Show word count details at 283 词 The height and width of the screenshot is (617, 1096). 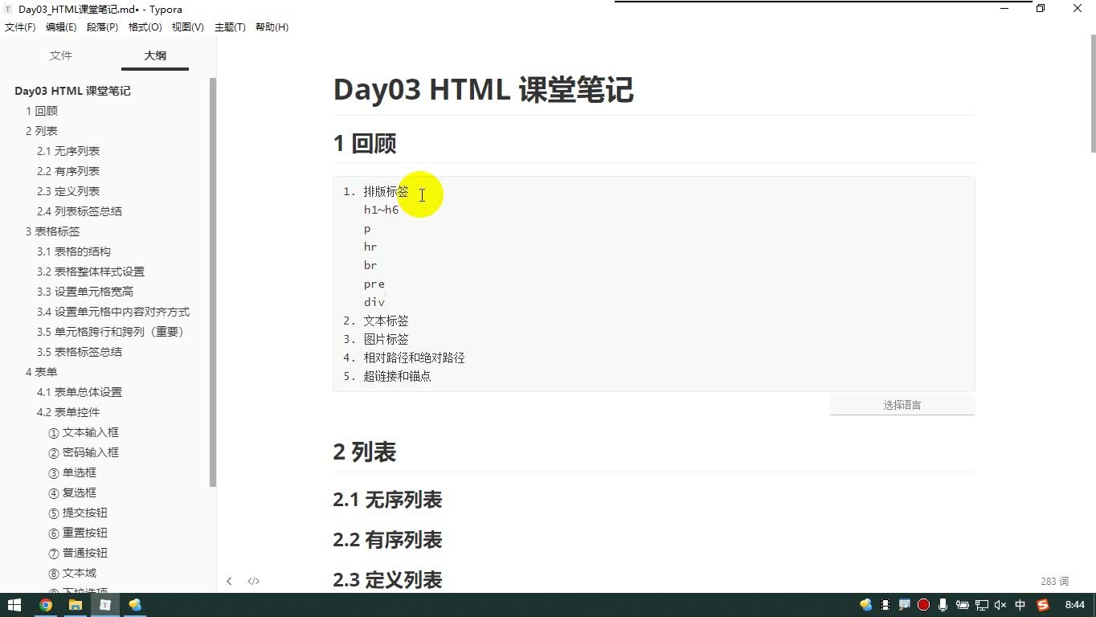(x=1054, y=581)
